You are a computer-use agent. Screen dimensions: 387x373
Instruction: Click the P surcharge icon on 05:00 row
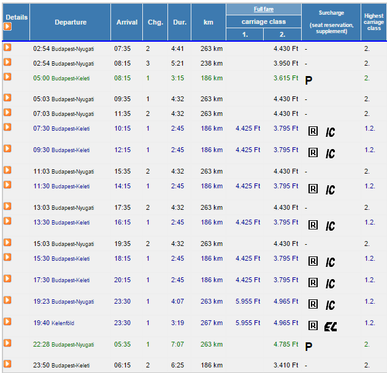pyautogui.click(x=308, y=80)
